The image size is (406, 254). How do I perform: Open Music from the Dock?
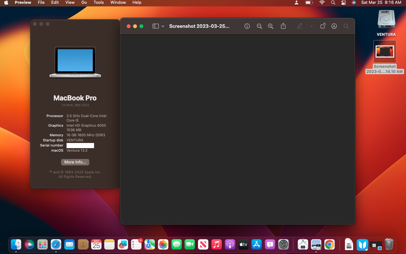coord(217,245)
